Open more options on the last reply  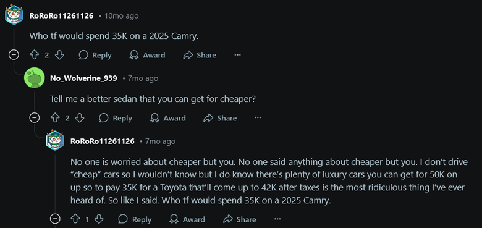pos(277,219)
